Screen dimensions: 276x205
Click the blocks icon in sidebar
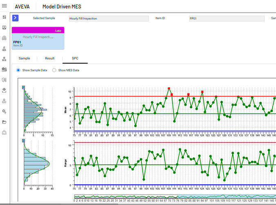click(x=4, y=59)
